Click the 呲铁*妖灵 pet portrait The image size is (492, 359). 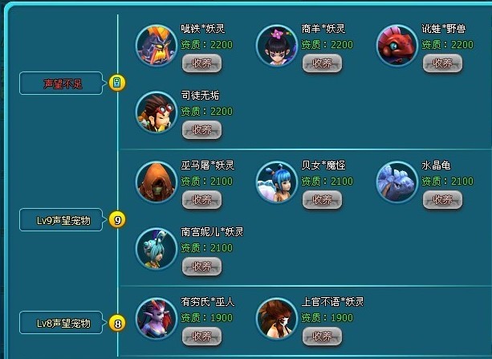(157, 46)
